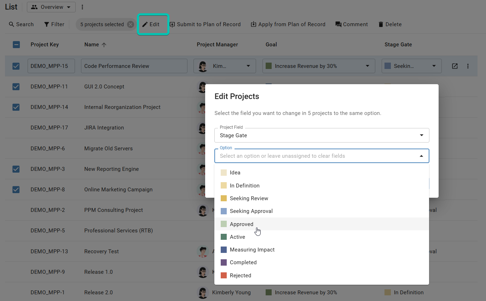
Task: Open the Overview view dropdown
Action: 51,7
